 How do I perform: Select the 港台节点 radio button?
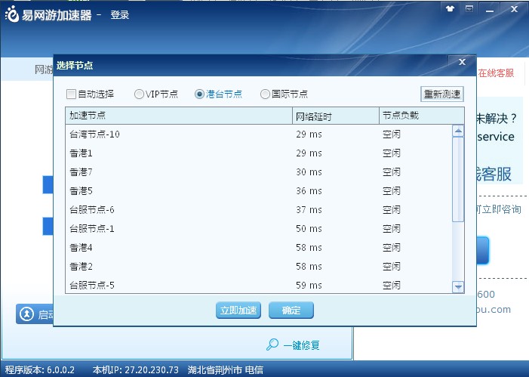pyautogui.click(x=199, y=94)
